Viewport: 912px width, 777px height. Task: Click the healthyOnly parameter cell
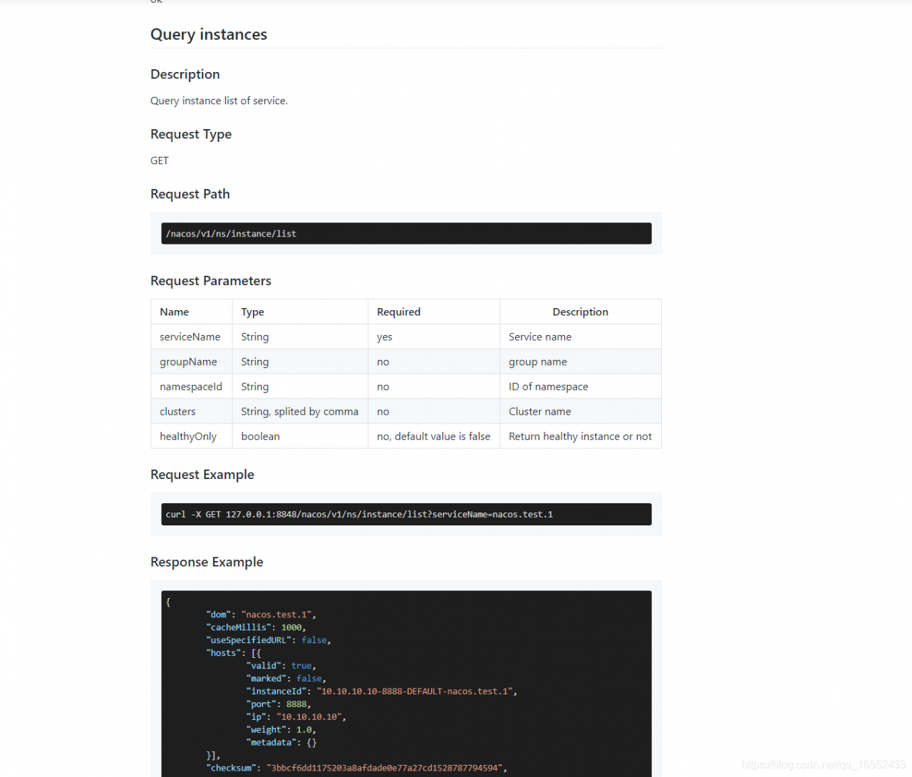coord(188,437)
